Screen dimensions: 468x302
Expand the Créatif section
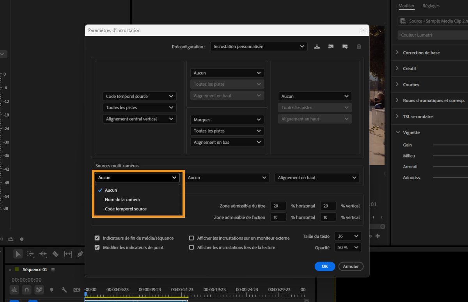click(397, 69)
